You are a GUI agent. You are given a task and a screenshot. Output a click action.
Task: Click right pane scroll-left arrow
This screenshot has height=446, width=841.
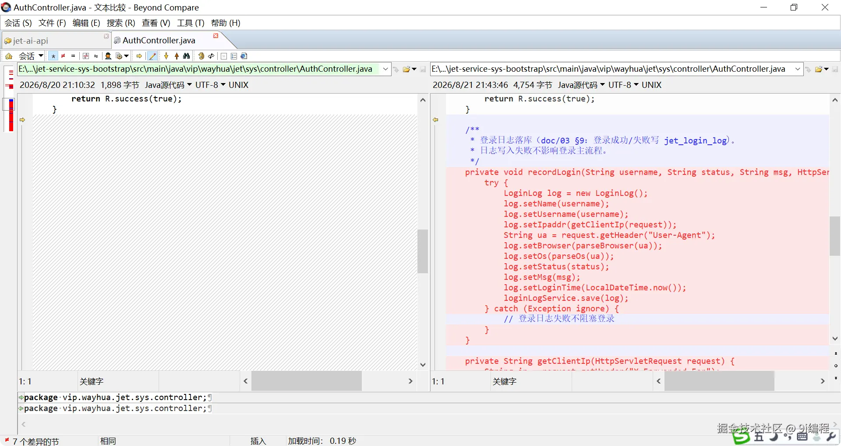(658, 381)
